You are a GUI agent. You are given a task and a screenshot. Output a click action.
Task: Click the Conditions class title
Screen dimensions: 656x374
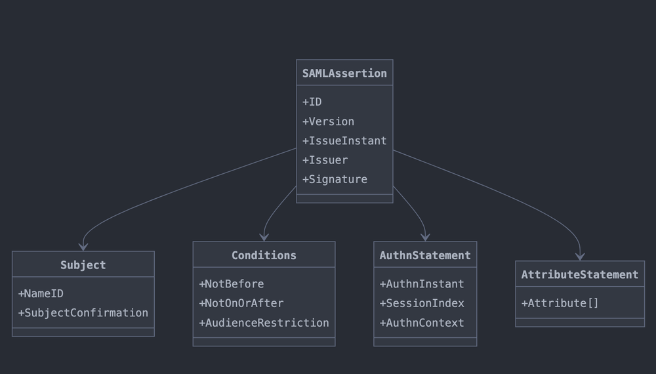[264, 255]
